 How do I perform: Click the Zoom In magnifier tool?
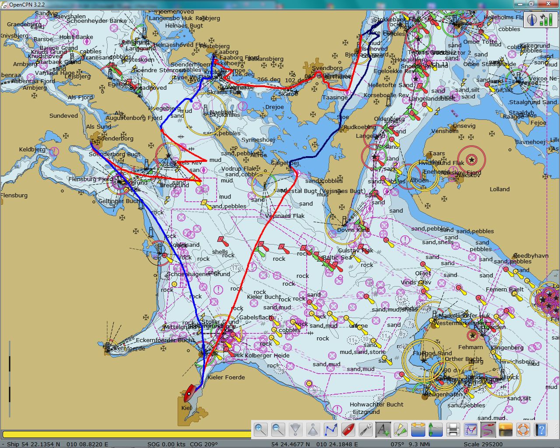261,430
